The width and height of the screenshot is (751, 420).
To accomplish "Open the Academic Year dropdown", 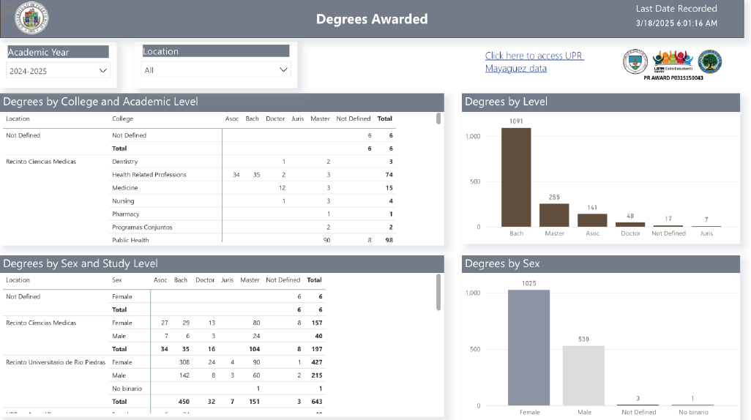I will pyautogui.click(x=58, y=71).
